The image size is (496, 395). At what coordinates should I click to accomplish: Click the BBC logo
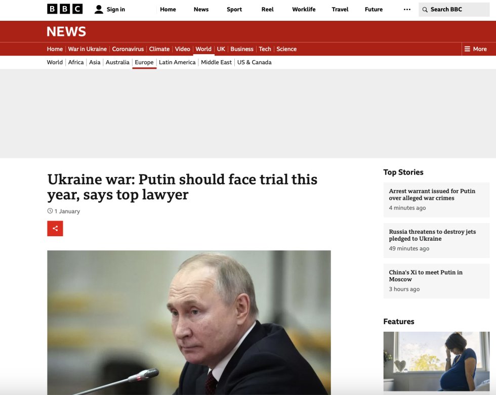point(65,9)
